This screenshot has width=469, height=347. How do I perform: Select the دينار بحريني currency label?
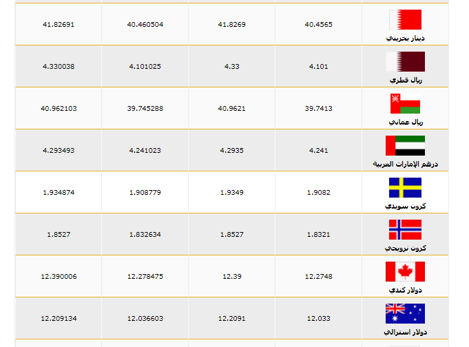pos(405,38)
